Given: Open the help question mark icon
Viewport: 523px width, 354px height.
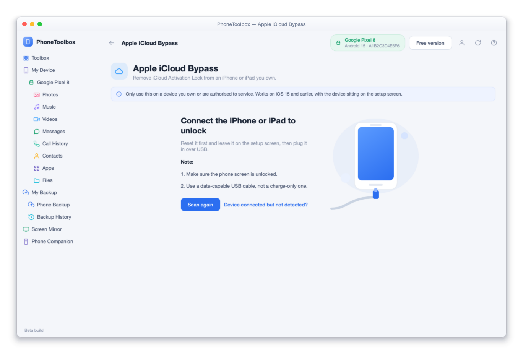Looking at the screenshot, I should [x=494, y=43].
